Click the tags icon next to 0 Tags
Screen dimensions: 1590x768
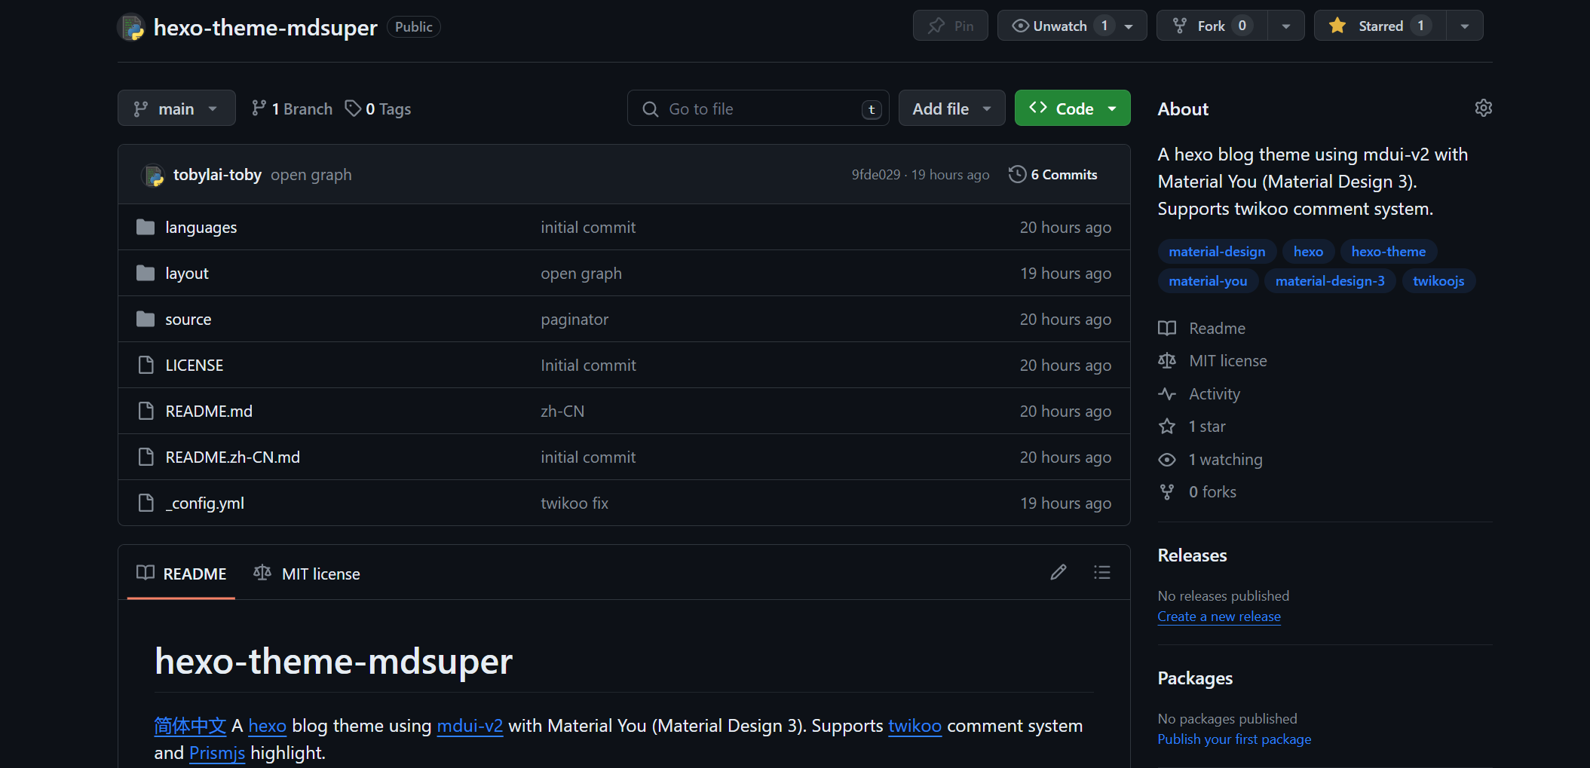(352, 109)
